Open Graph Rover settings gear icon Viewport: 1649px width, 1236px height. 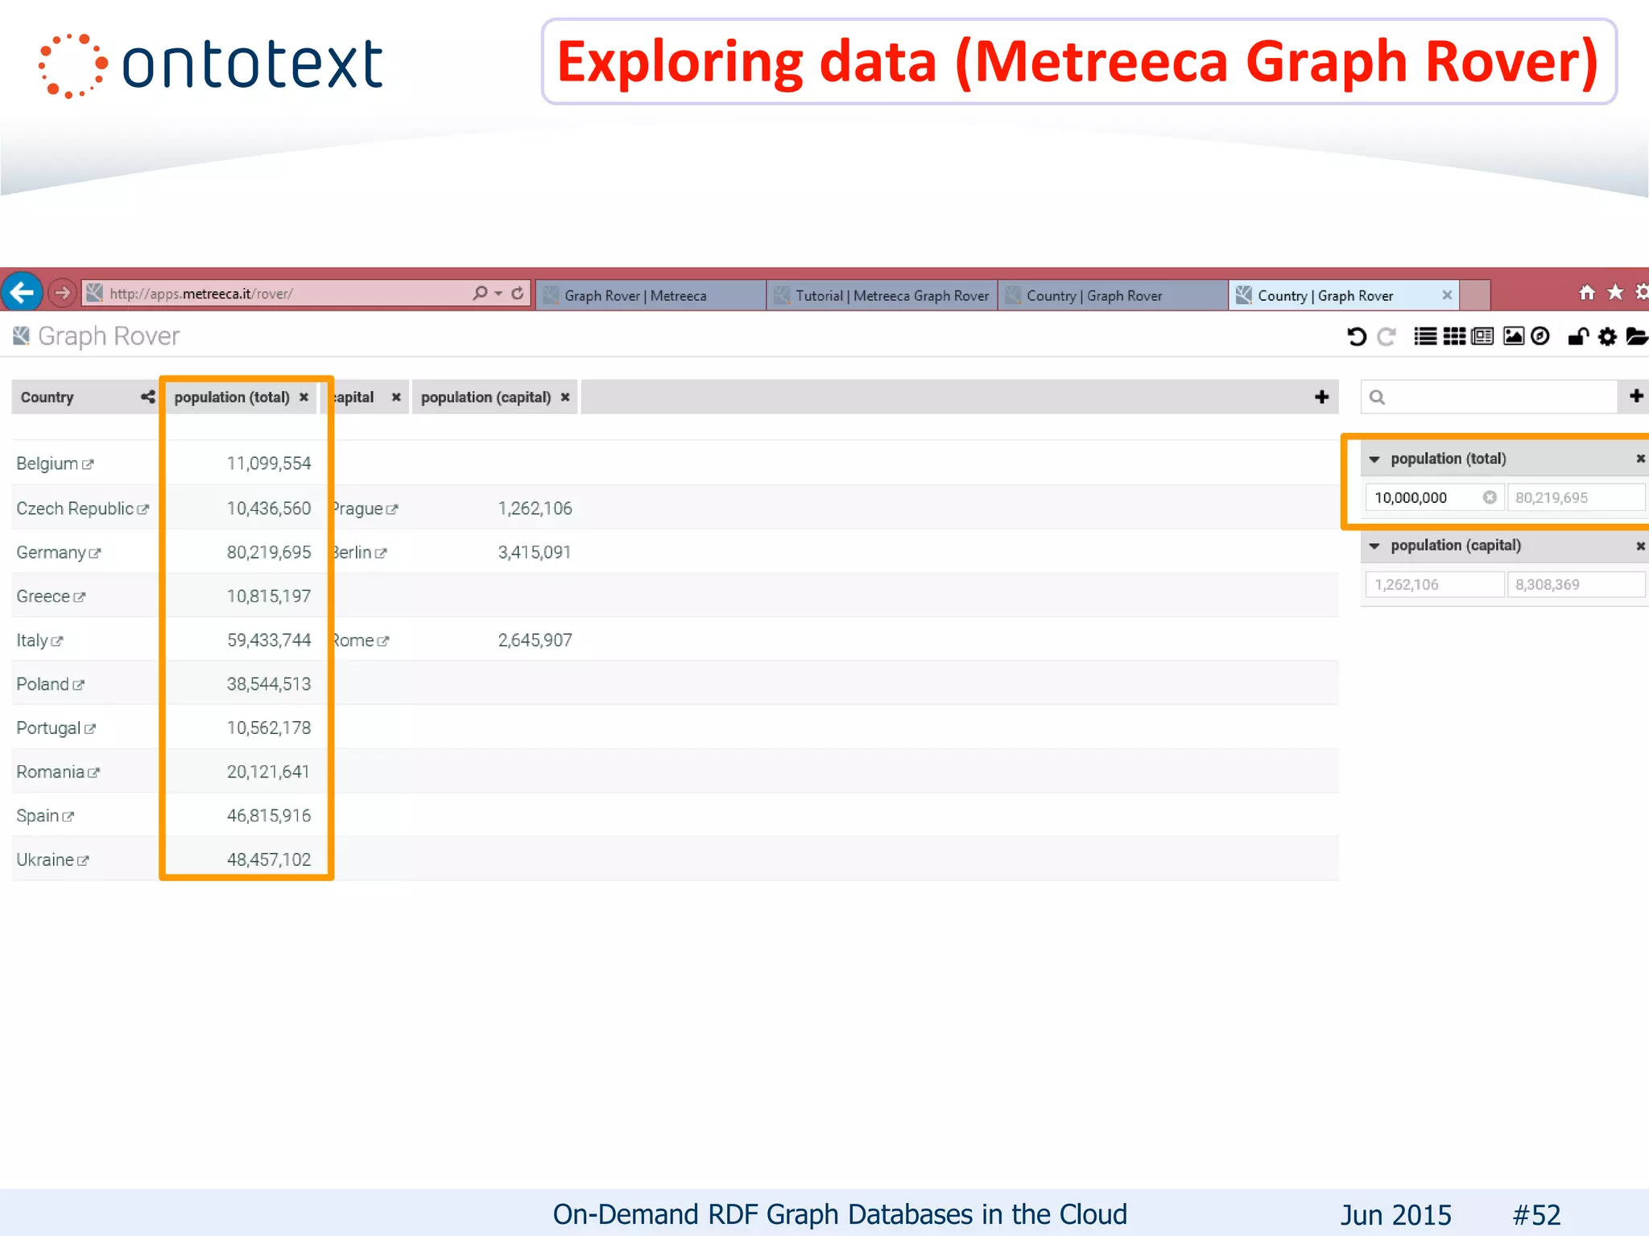(1607, 336)
